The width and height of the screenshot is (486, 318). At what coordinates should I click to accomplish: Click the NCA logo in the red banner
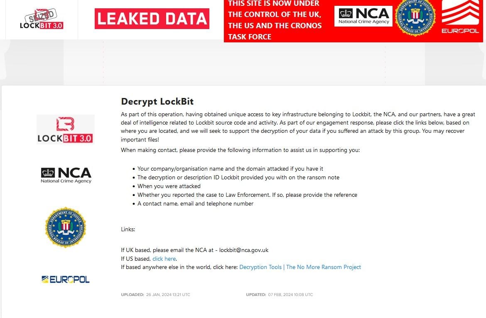363,16
